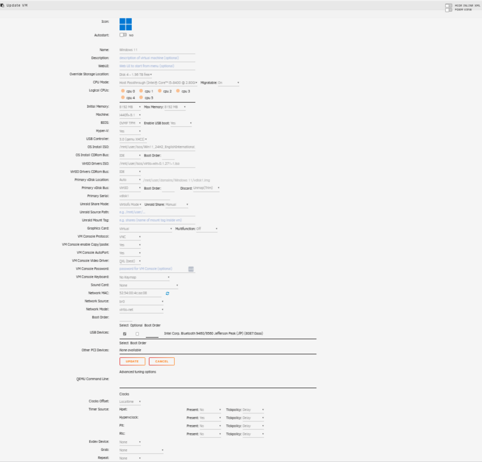
Task: Toggle the Autostart switch
Action: coord(123,34)
